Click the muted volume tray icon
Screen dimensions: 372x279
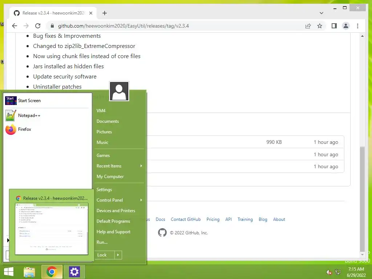(329, 272)
